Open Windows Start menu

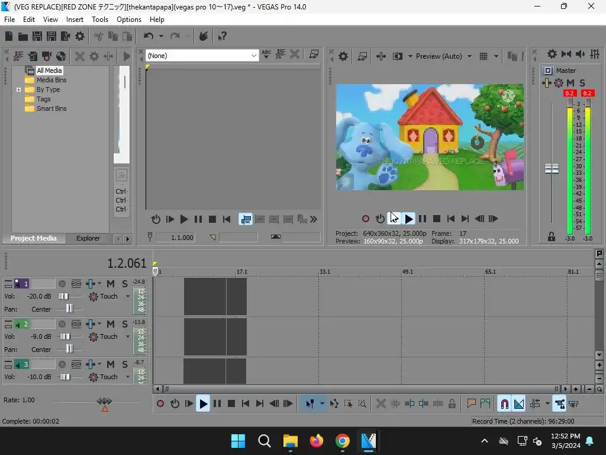click(x=238, y=441)
